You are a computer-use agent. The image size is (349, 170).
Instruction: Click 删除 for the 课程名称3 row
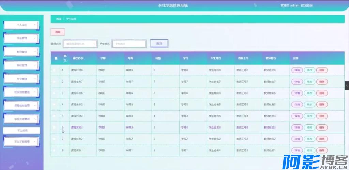(x=322, y=128)
